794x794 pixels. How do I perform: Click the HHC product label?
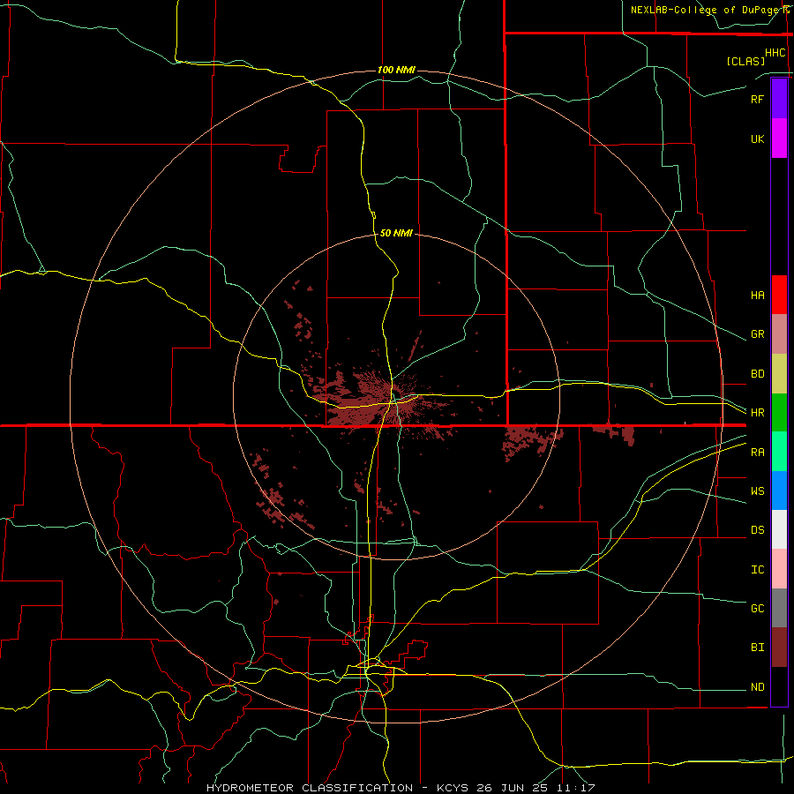pos(775,53)
